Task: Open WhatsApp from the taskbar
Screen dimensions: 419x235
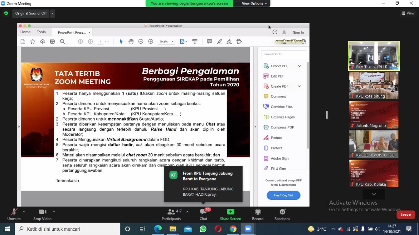Action: (x=203, y=229)
